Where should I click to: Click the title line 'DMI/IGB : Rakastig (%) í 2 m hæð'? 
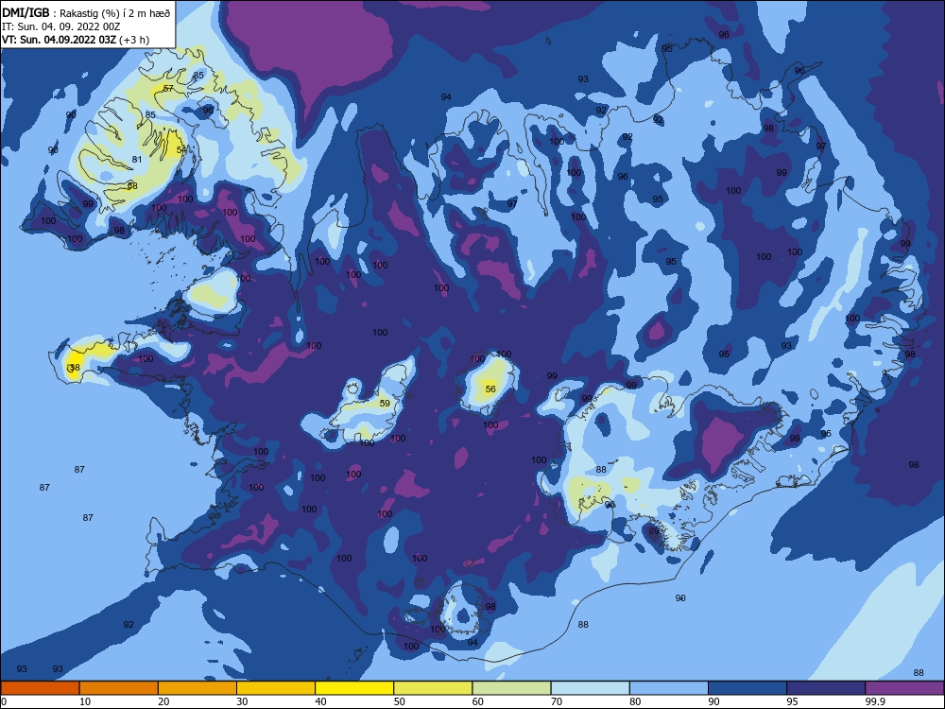86,12
